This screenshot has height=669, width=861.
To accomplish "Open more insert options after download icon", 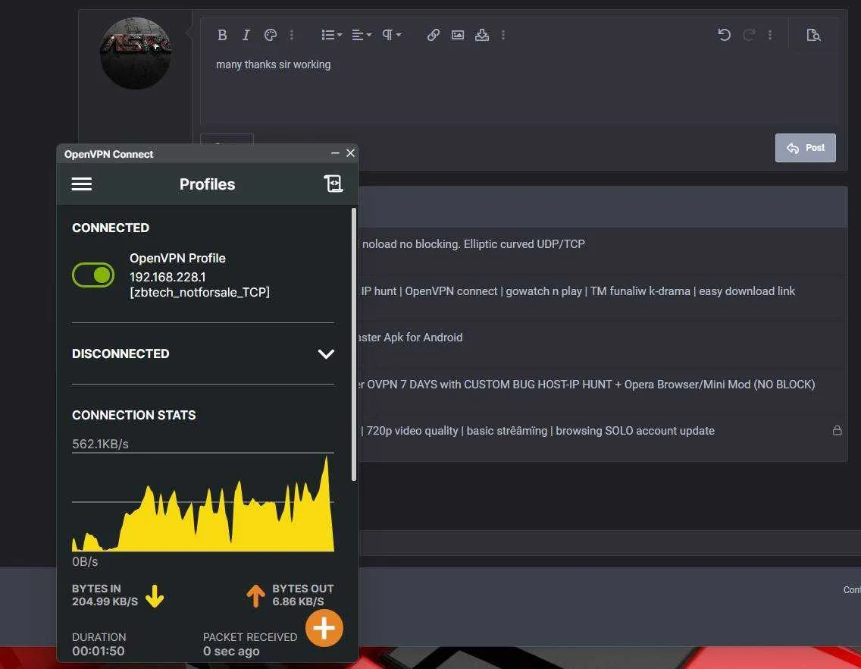I will tap(503, 35).
